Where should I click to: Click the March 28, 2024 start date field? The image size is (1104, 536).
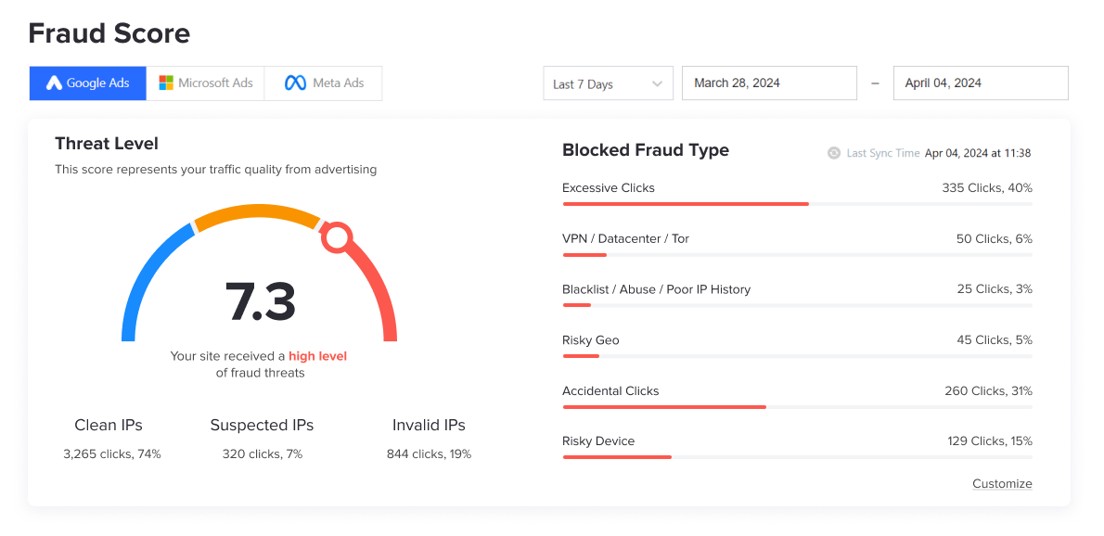(x=769, y=83)
